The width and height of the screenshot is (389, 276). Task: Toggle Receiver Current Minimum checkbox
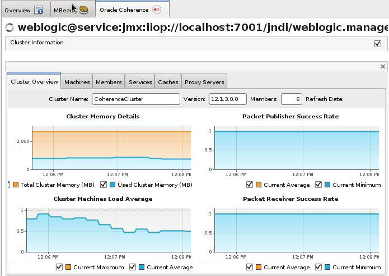click(318, 267)
